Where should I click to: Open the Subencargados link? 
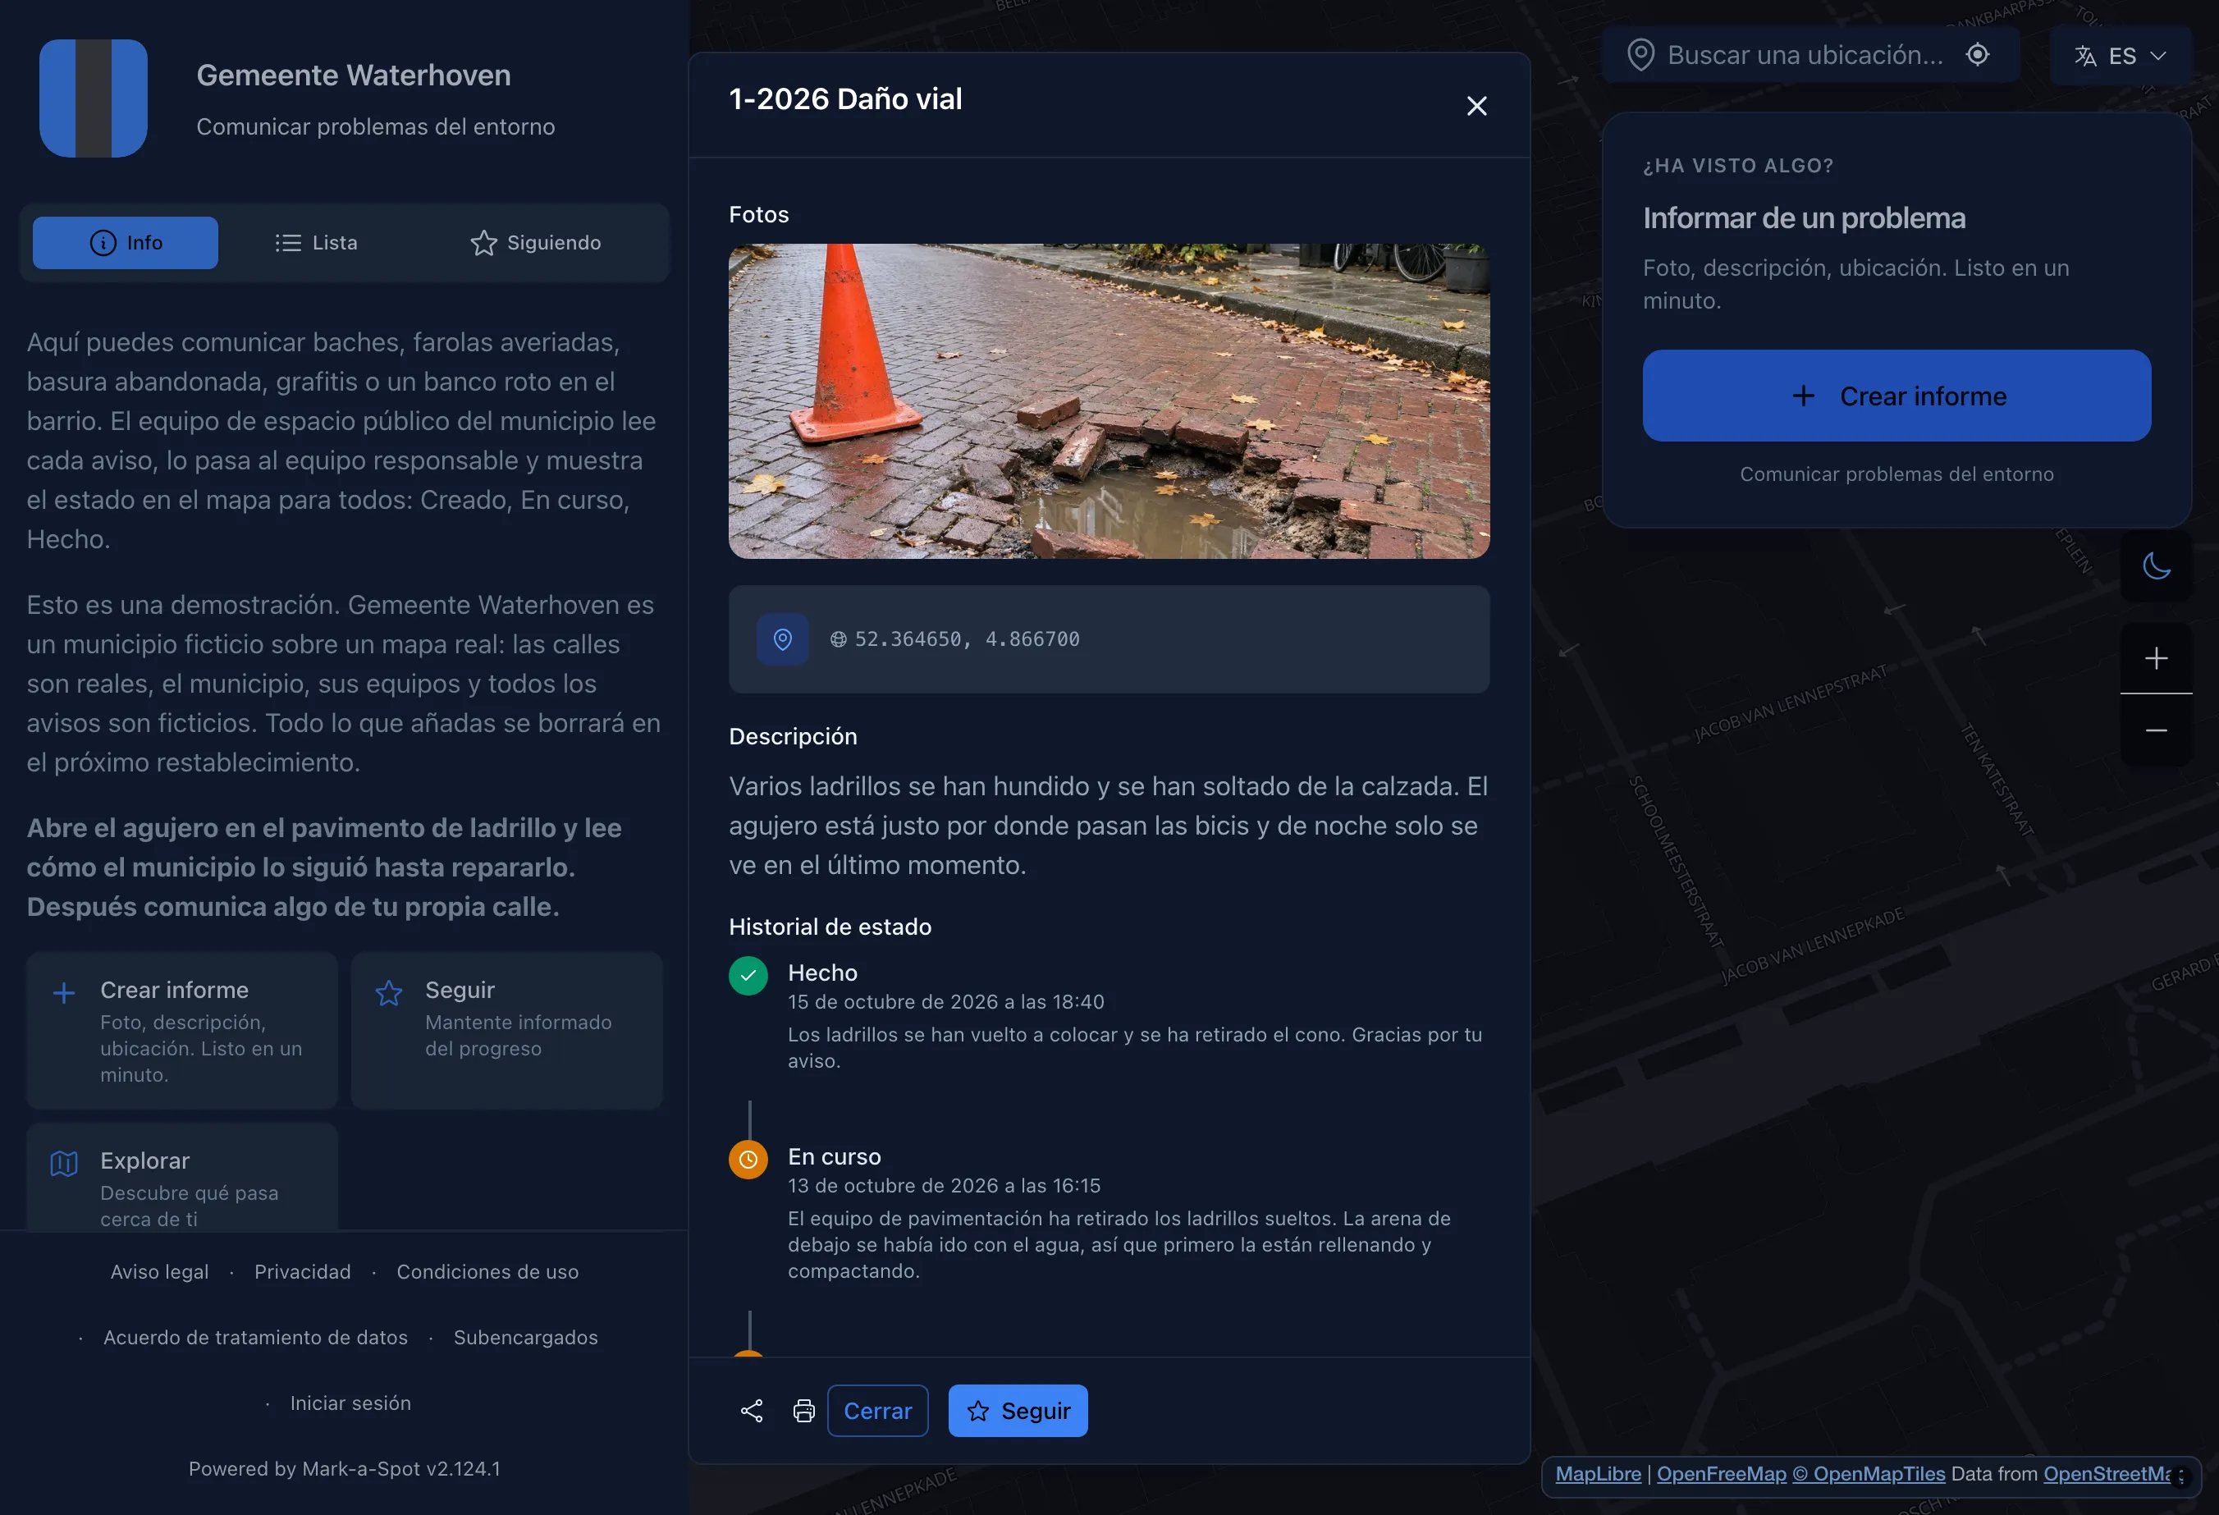526,1338
